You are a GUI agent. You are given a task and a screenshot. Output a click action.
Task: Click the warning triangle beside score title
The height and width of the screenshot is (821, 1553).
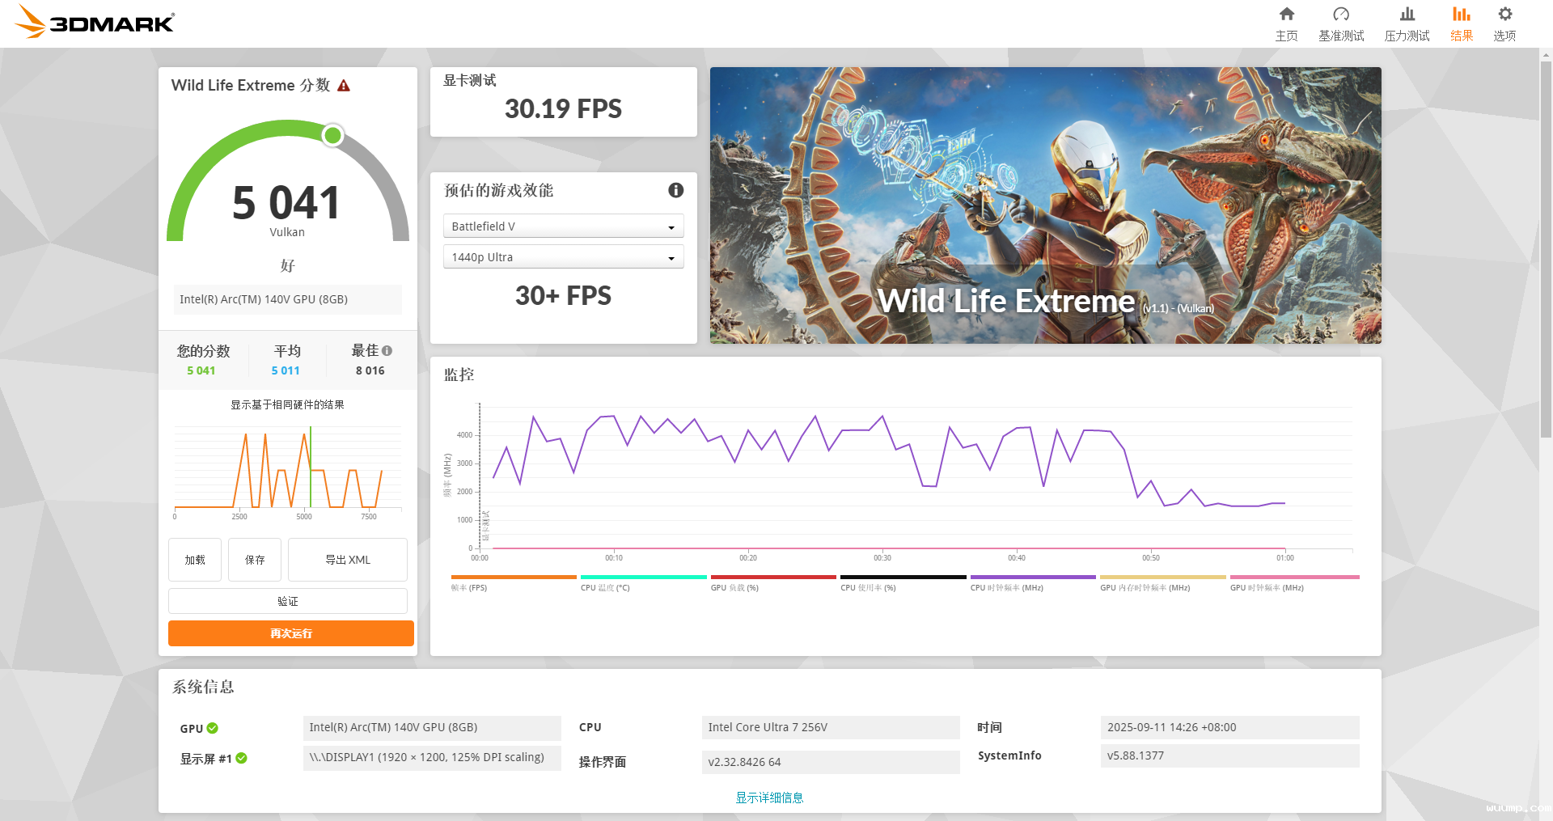(x=344, y=86)
